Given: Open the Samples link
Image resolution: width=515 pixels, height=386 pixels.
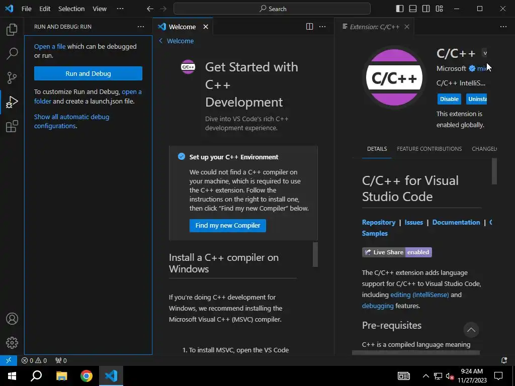Looking at the screenshot, I should click(x=375, y=233).
